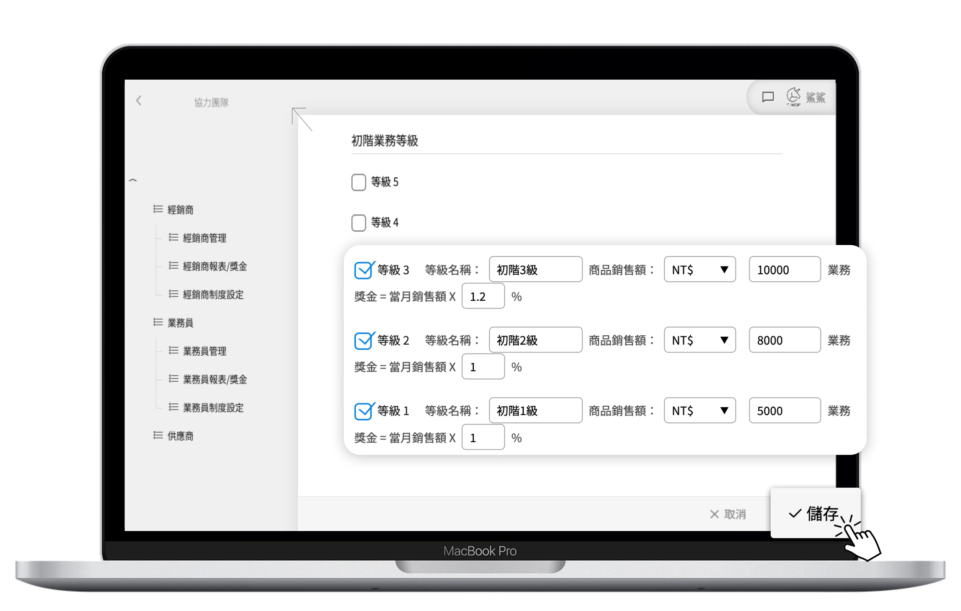Open the chat message icon
Image resolution: width=961 pixels, height=611 pixels.
tap(768, 97)
